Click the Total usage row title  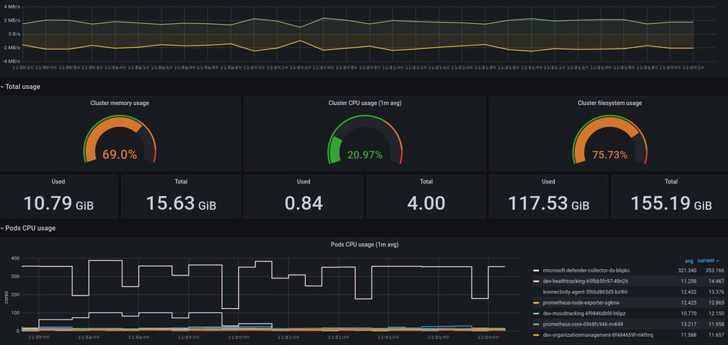[22, 87]
